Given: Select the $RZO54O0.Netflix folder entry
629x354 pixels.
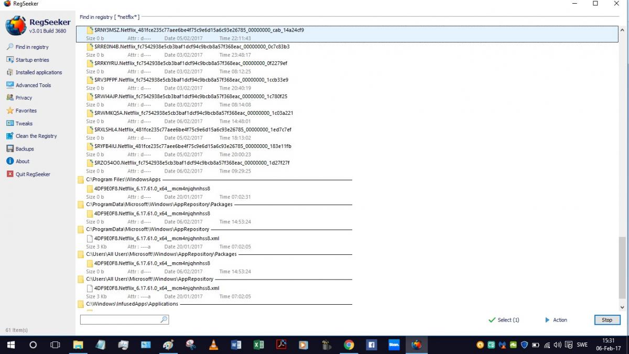Looking at the screenshot, I should [x=348, y=167].
